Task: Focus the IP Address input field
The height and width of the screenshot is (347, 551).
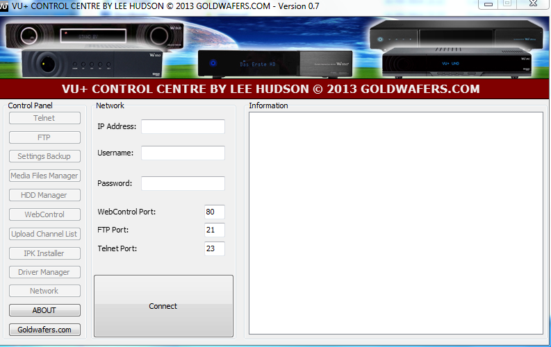Action: 183,126
